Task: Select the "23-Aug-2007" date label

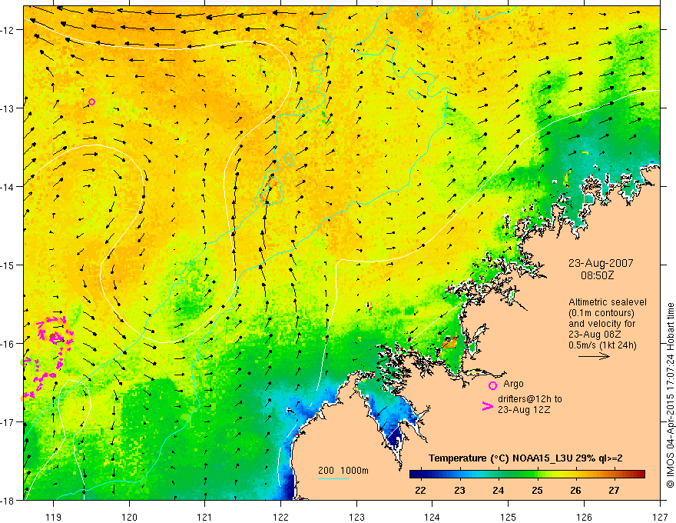Action: point(601,263)
